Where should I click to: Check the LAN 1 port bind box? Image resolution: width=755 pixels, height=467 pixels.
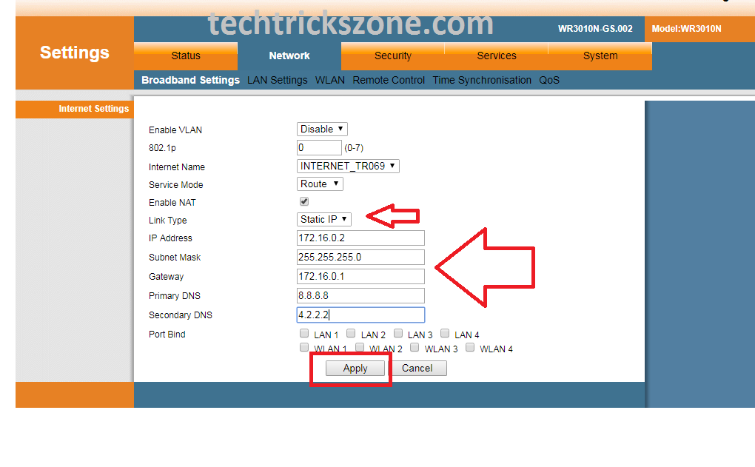(304, 334)
